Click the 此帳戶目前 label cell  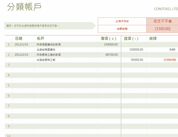[x=122, y=21]
